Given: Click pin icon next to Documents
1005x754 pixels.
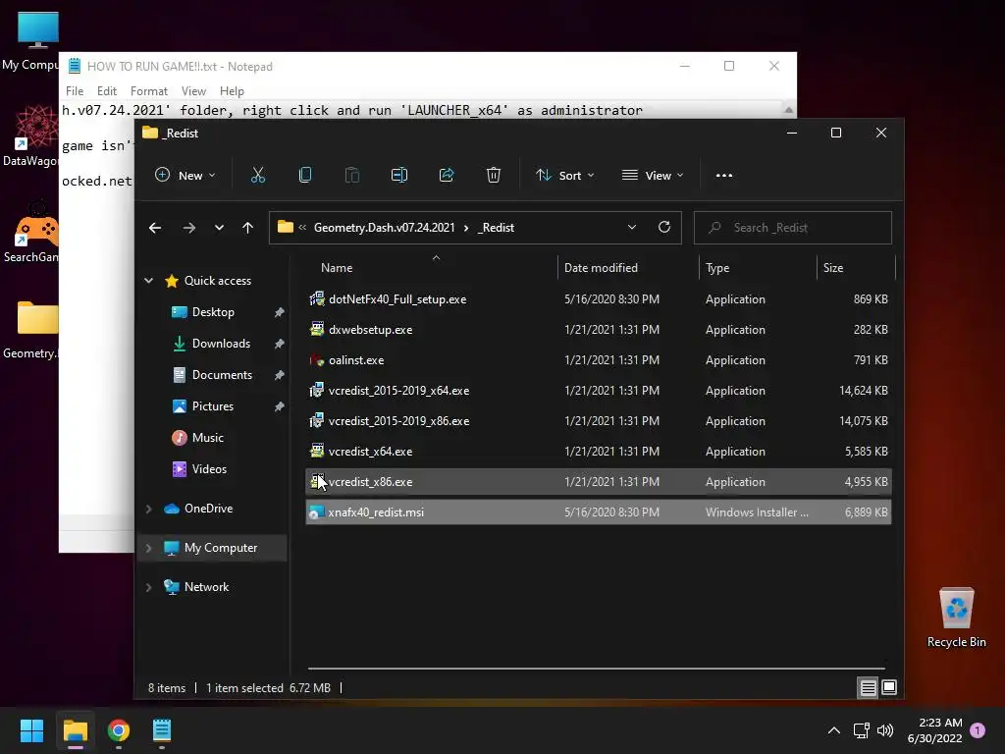Looking at the screenshot, I should (279, 375).
